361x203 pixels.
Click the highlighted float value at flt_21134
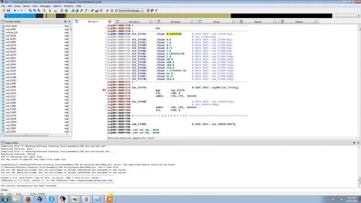tap(174, 34)
